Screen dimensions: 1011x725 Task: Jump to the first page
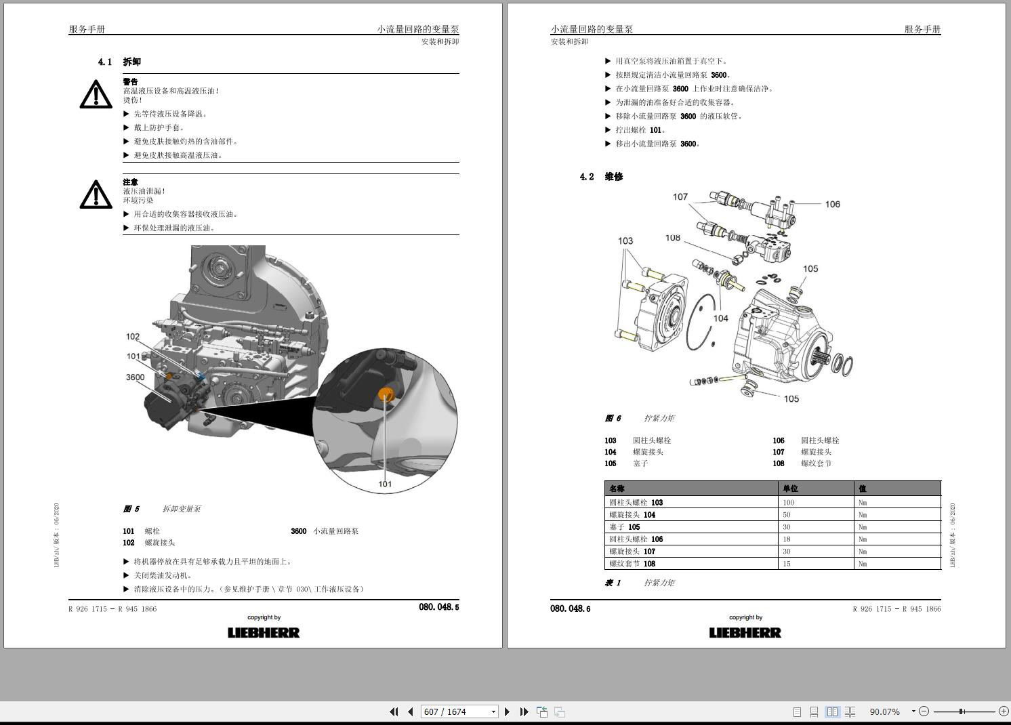pos(394,711)
